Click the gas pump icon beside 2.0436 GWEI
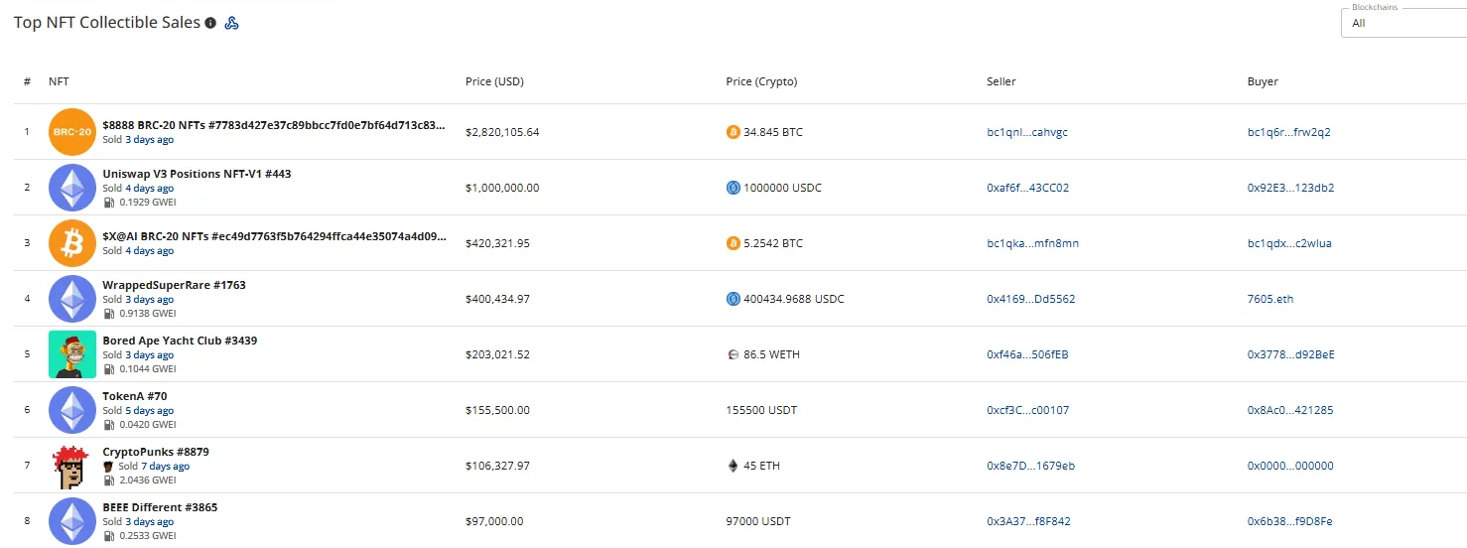The width and height of the screenshot is (1467, 548). [x=108, y=479]
